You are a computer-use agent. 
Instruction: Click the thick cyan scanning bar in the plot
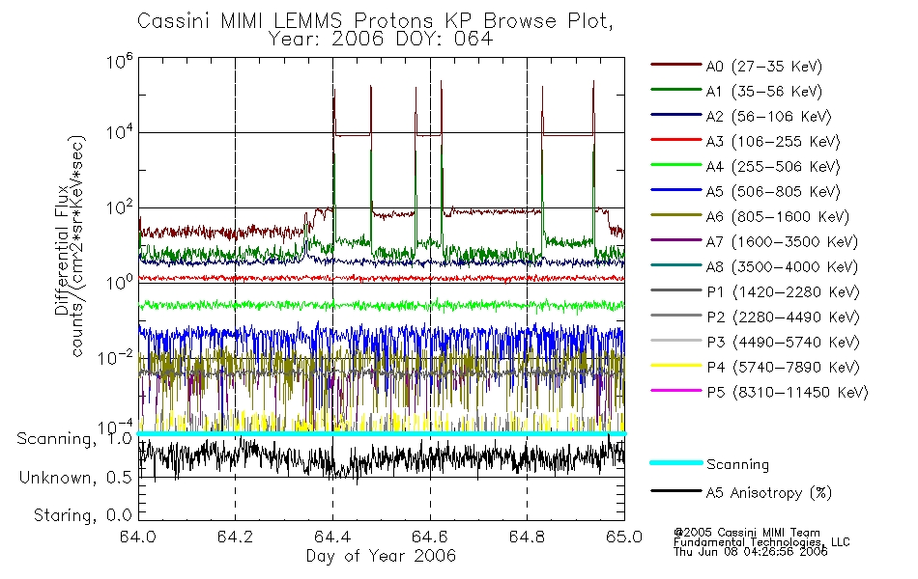coord(381,433)
